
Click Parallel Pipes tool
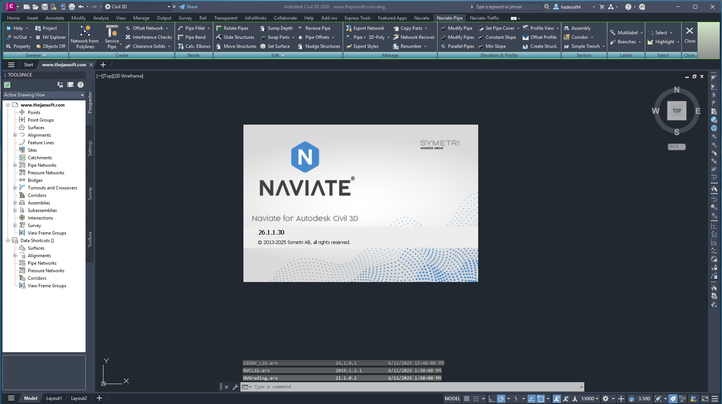pos(457,46)
